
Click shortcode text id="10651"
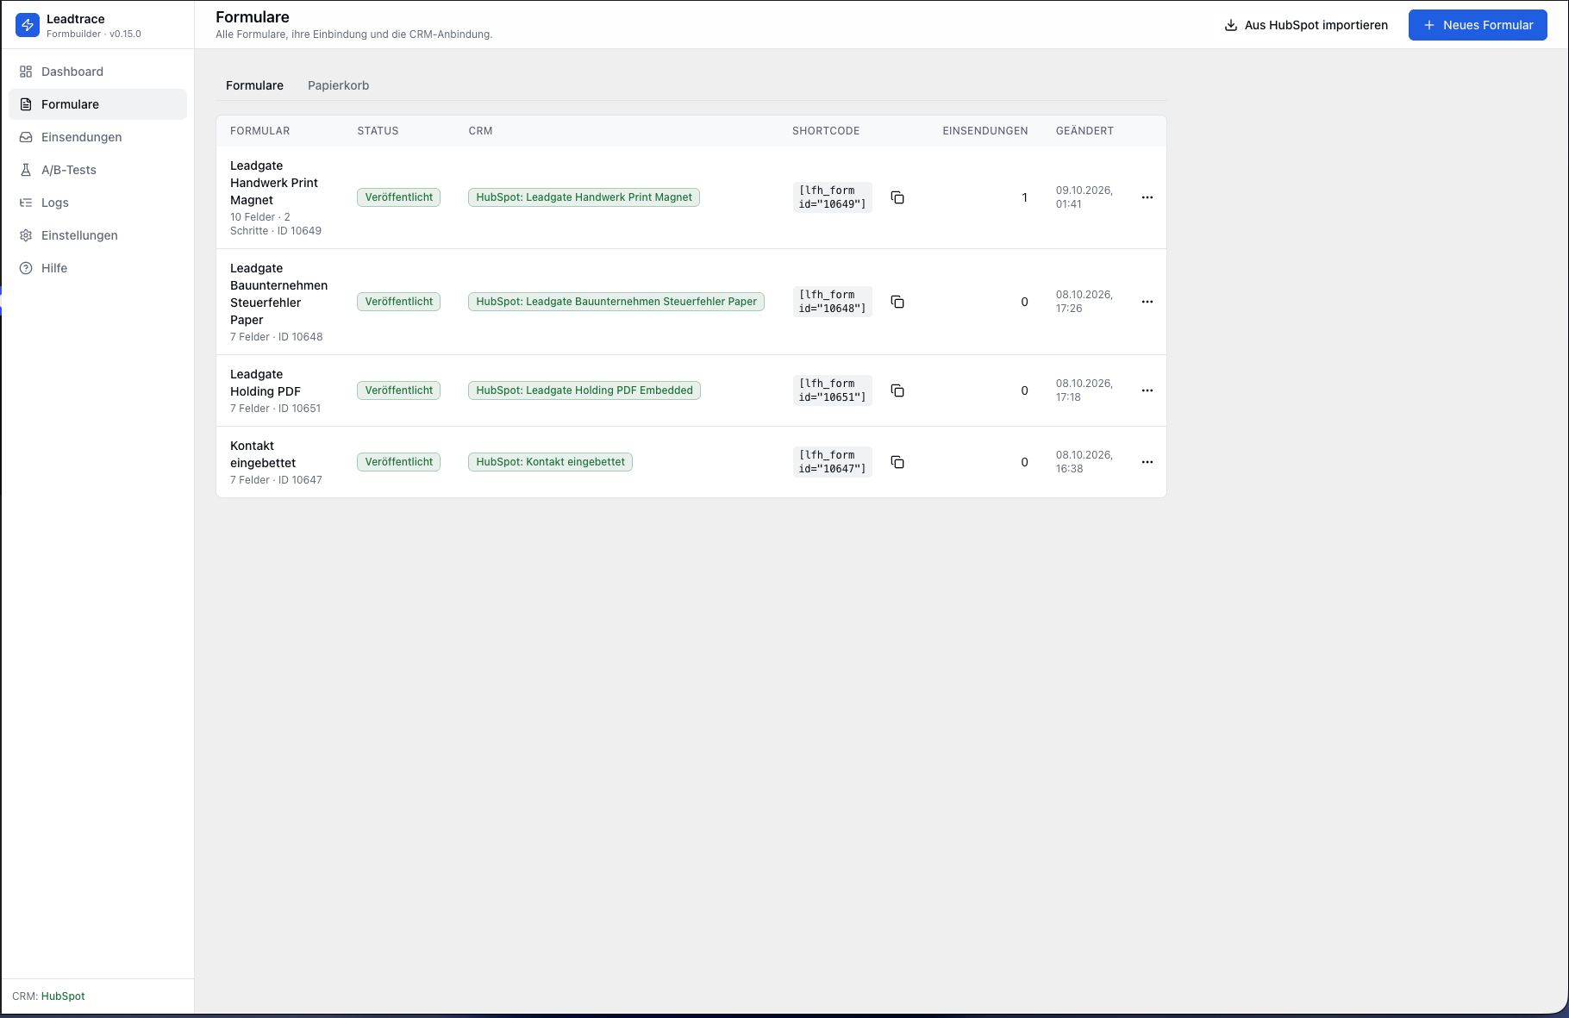[x=832, y=390]
